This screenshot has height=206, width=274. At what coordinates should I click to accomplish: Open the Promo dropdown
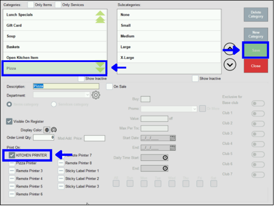169,109
